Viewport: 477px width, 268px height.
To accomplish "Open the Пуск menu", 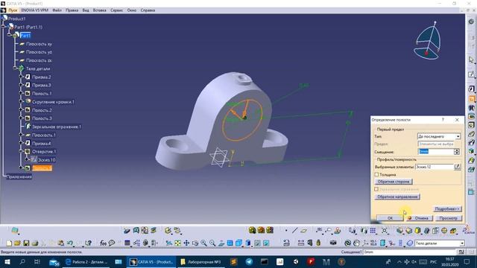I will [13, 10].
